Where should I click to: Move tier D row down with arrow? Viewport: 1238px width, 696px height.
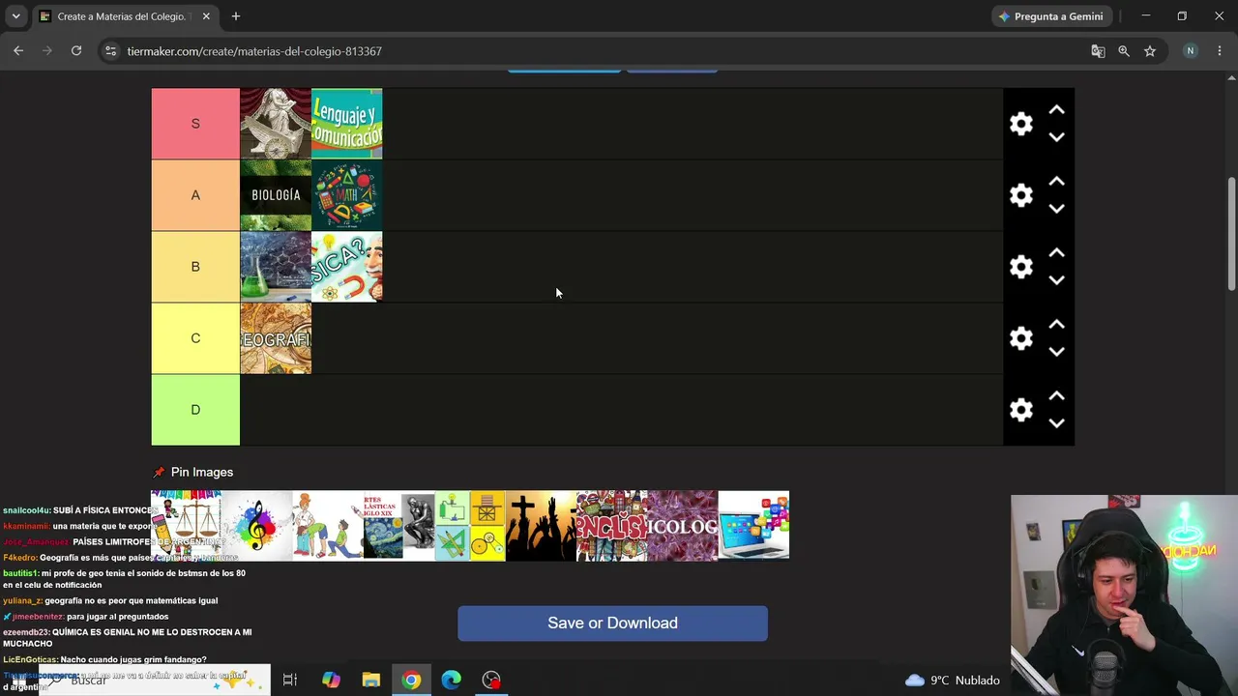(x=1057, y=423)
